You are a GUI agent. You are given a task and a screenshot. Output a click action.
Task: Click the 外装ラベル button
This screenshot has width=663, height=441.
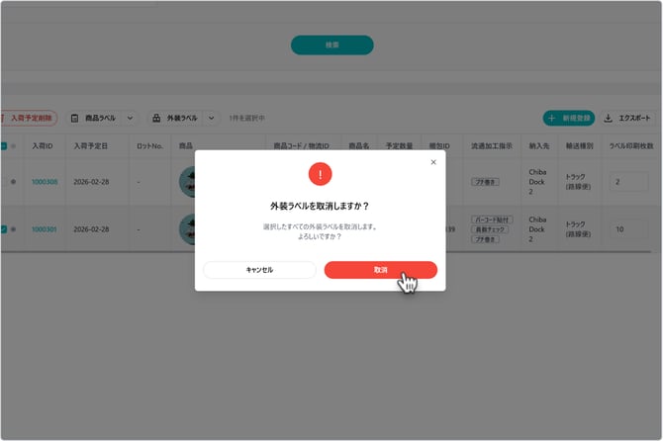click(176, 118)
